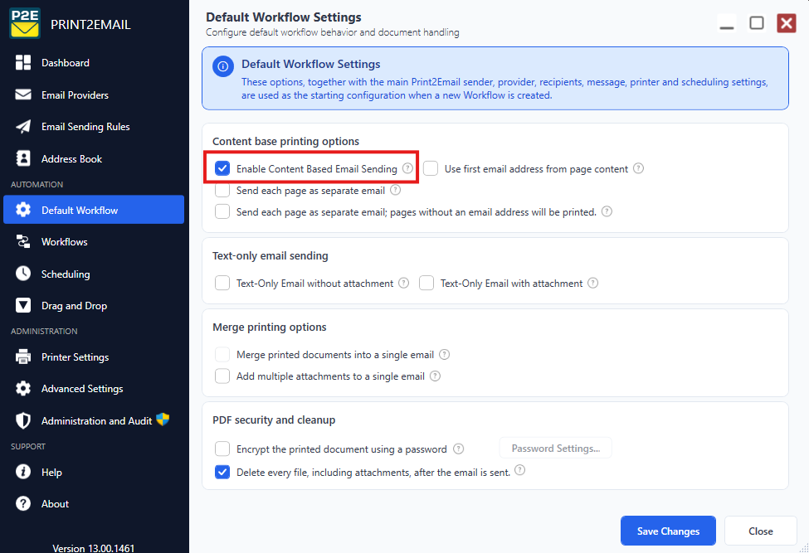Click the Dashboard grid icon
This screenshot has width=809, height=553.
click(23, 62)
